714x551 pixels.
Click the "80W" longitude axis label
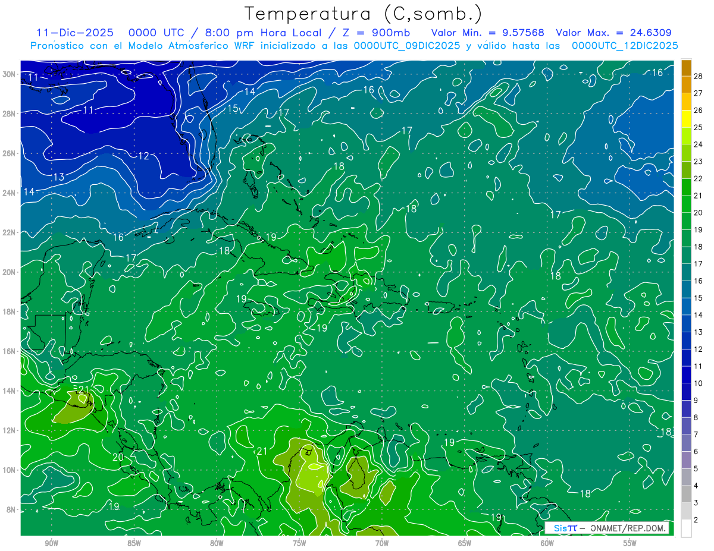point(217,543)
